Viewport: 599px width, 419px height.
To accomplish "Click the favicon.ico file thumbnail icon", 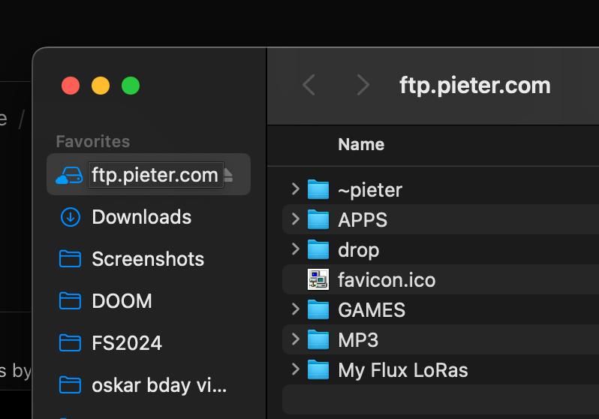I will coord(318,280).
